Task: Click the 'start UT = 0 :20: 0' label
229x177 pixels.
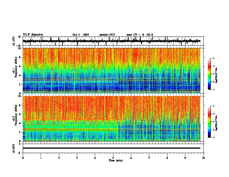Action: coord(140,35)
